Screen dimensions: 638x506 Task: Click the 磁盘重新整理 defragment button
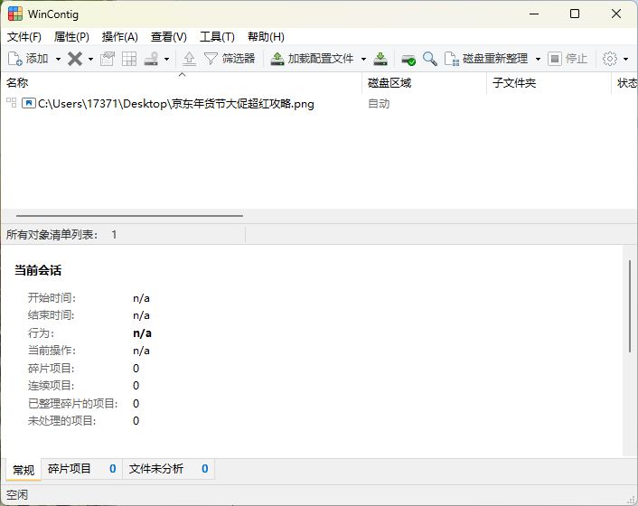[x=488, y=59]
